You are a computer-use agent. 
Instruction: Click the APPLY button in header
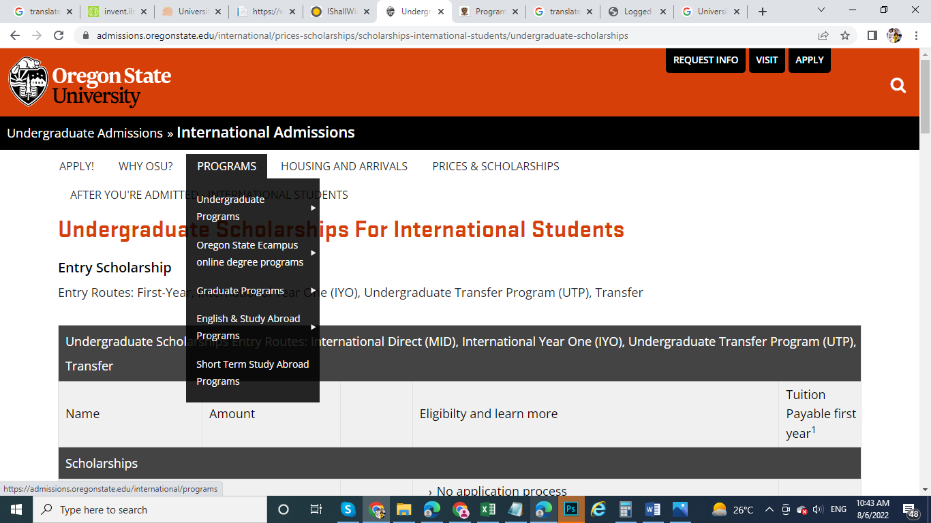coord(810,60)
